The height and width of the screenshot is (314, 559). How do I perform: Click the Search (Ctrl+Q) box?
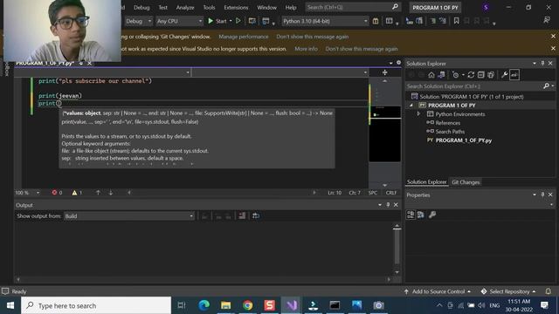(x=353, y=7)
